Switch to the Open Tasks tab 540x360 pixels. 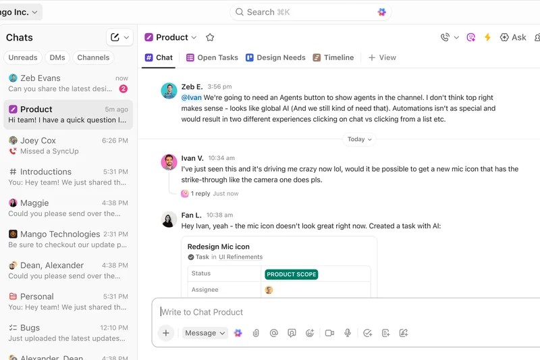click(x=212, y=57)
